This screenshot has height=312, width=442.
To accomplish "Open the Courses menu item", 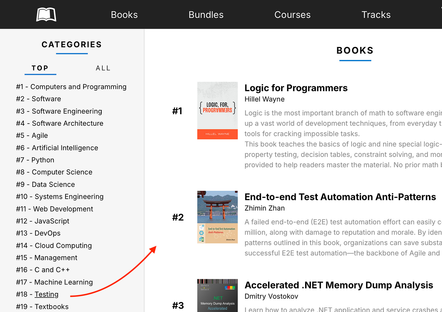I will (x=292, y=15).
